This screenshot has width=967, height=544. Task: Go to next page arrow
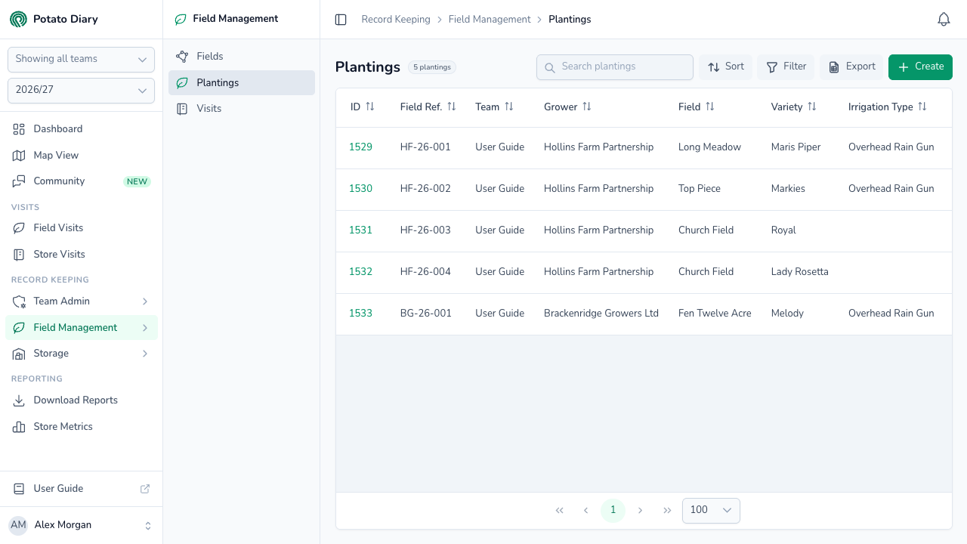[x=640, y=511]
